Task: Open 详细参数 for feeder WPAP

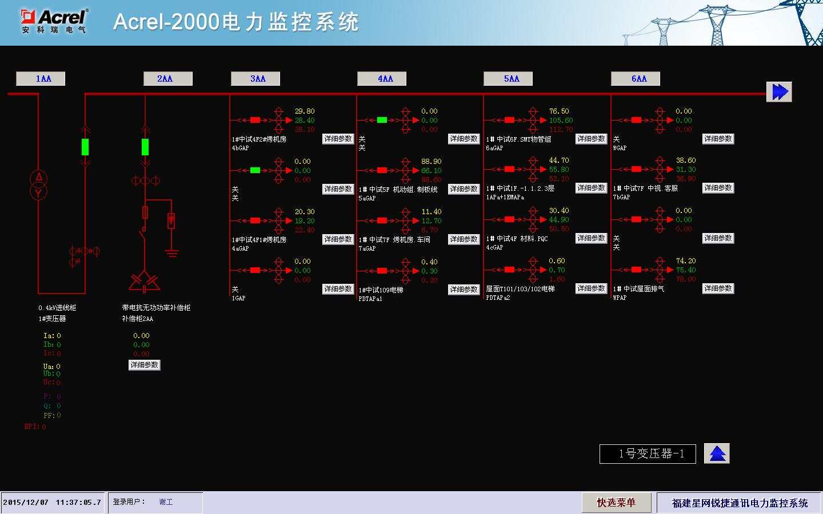Action: pyautogui.click(x=718, y=288)
